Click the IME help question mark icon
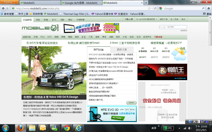Image resolution: width=212 pixels, height=132 pixels. pyautogui.click(x=207, y=122)
